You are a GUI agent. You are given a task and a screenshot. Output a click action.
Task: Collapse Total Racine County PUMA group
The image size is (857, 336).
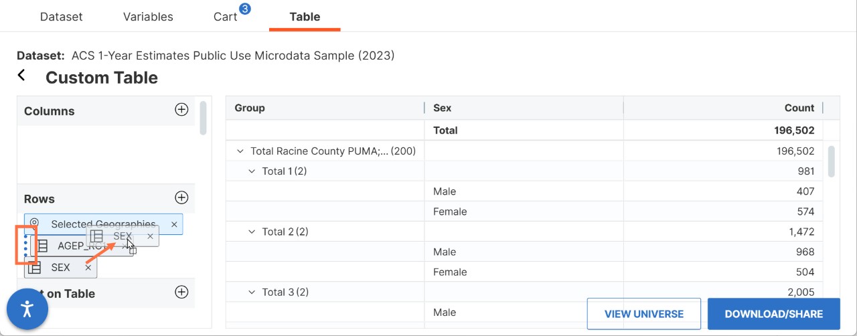click(240, 151)
